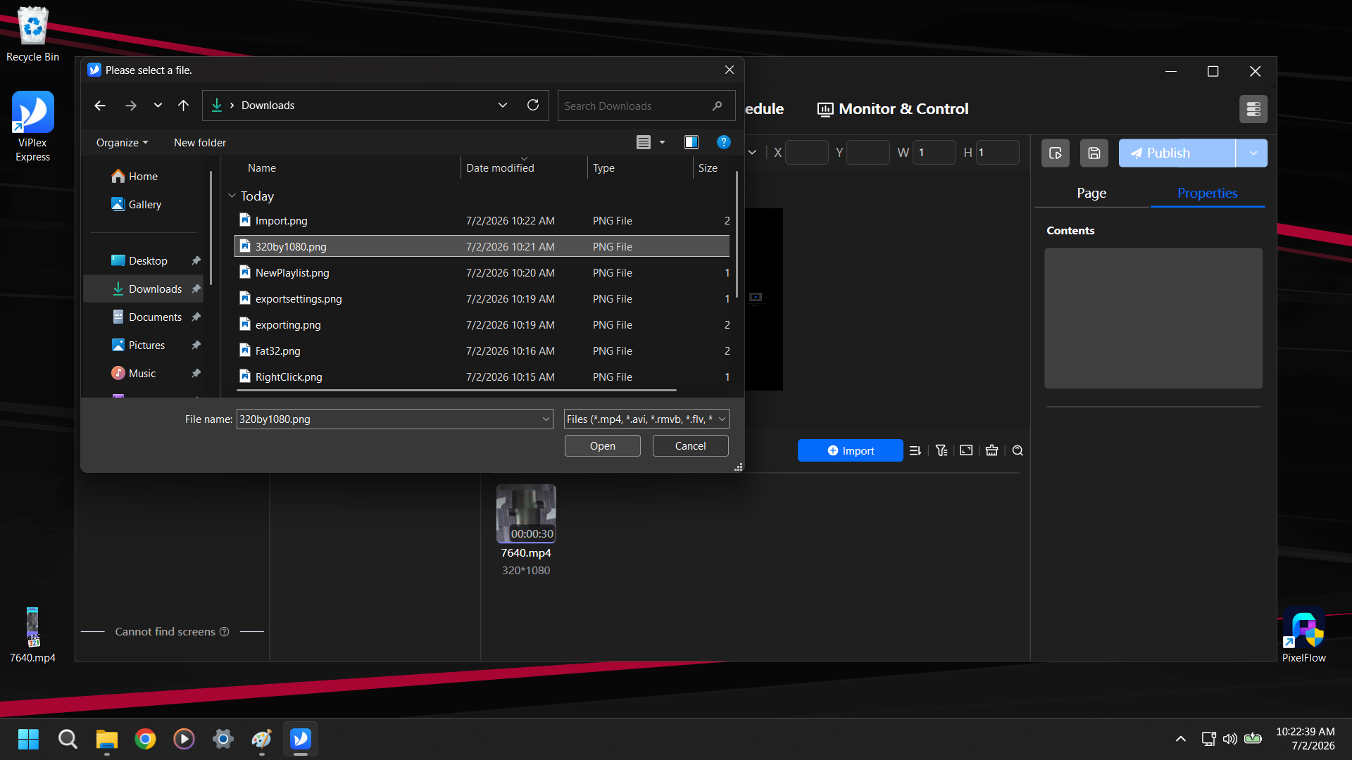Expand the address bar history dropdown
The image size is (1352, 760).
click(503, 106)
